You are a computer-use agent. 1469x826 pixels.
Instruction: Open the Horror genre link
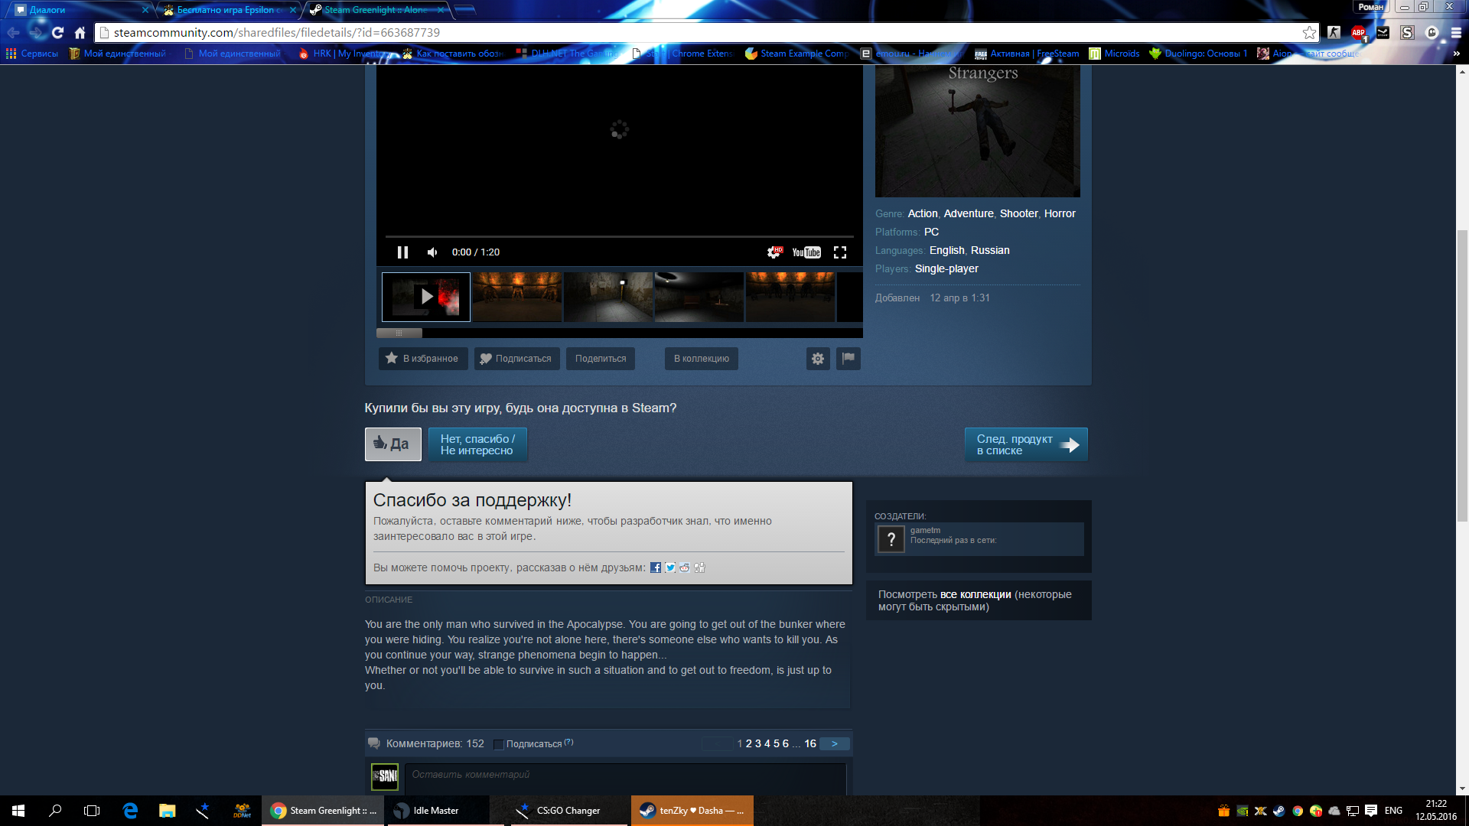pyautogui.click(x=1060, y=213)
